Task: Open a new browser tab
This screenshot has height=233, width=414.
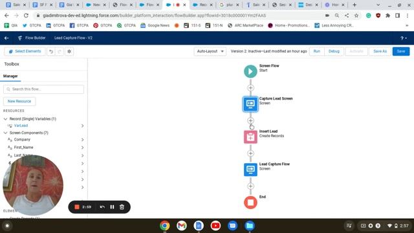Action: pyautogui.click(x=354, y=5)
